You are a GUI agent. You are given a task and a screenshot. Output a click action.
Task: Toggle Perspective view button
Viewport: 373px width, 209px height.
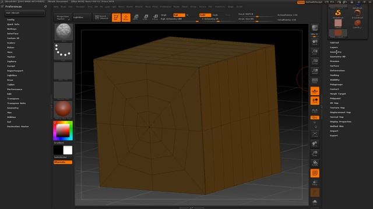click(315, 81)
